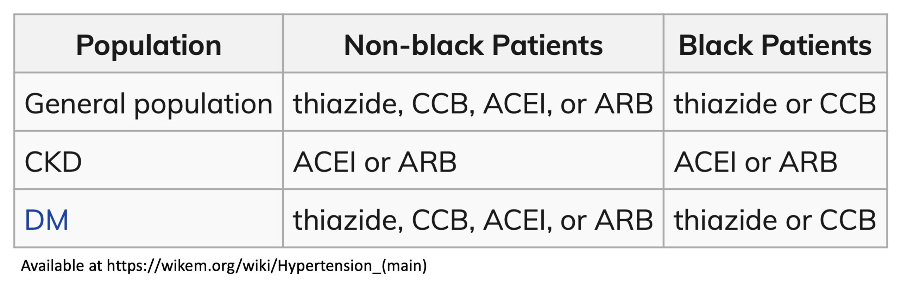The image size is (901, 285).
Task: Click the CKD row label cell
Action: pos(149,160)
